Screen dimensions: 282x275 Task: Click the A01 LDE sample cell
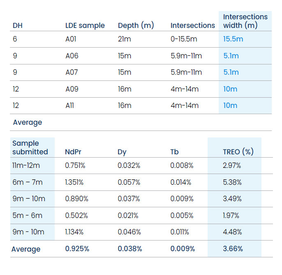71,39
